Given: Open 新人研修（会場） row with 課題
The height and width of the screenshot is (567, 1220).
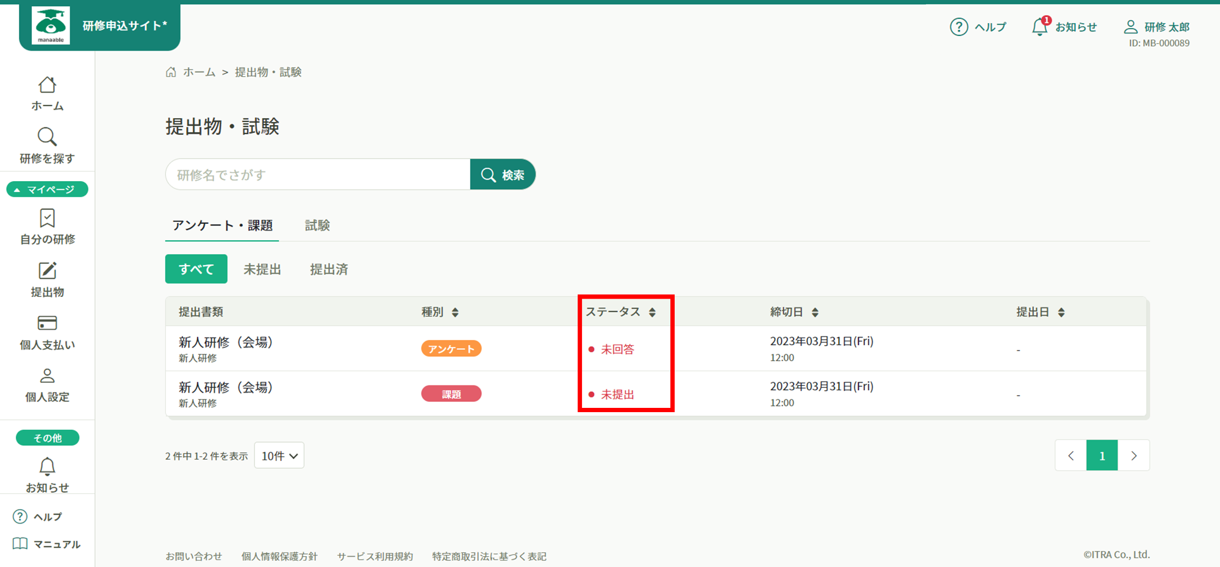Looking at the screenshot, I should click(656, 394).
